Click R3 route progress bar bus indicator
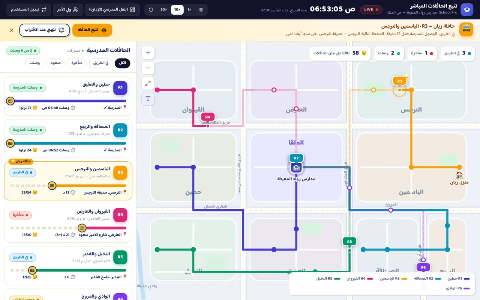 coord(52,185)
